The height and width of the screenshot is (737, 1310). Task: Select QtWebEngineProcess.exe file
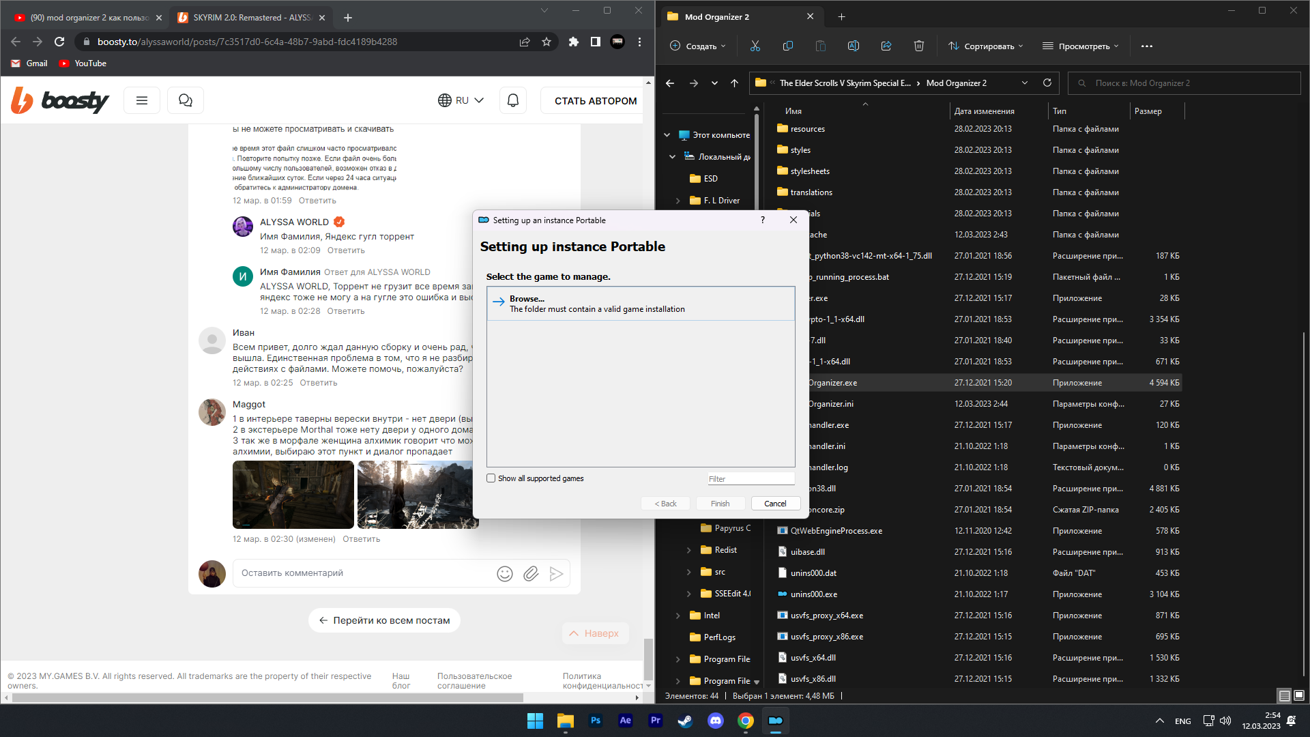[836, 531]
